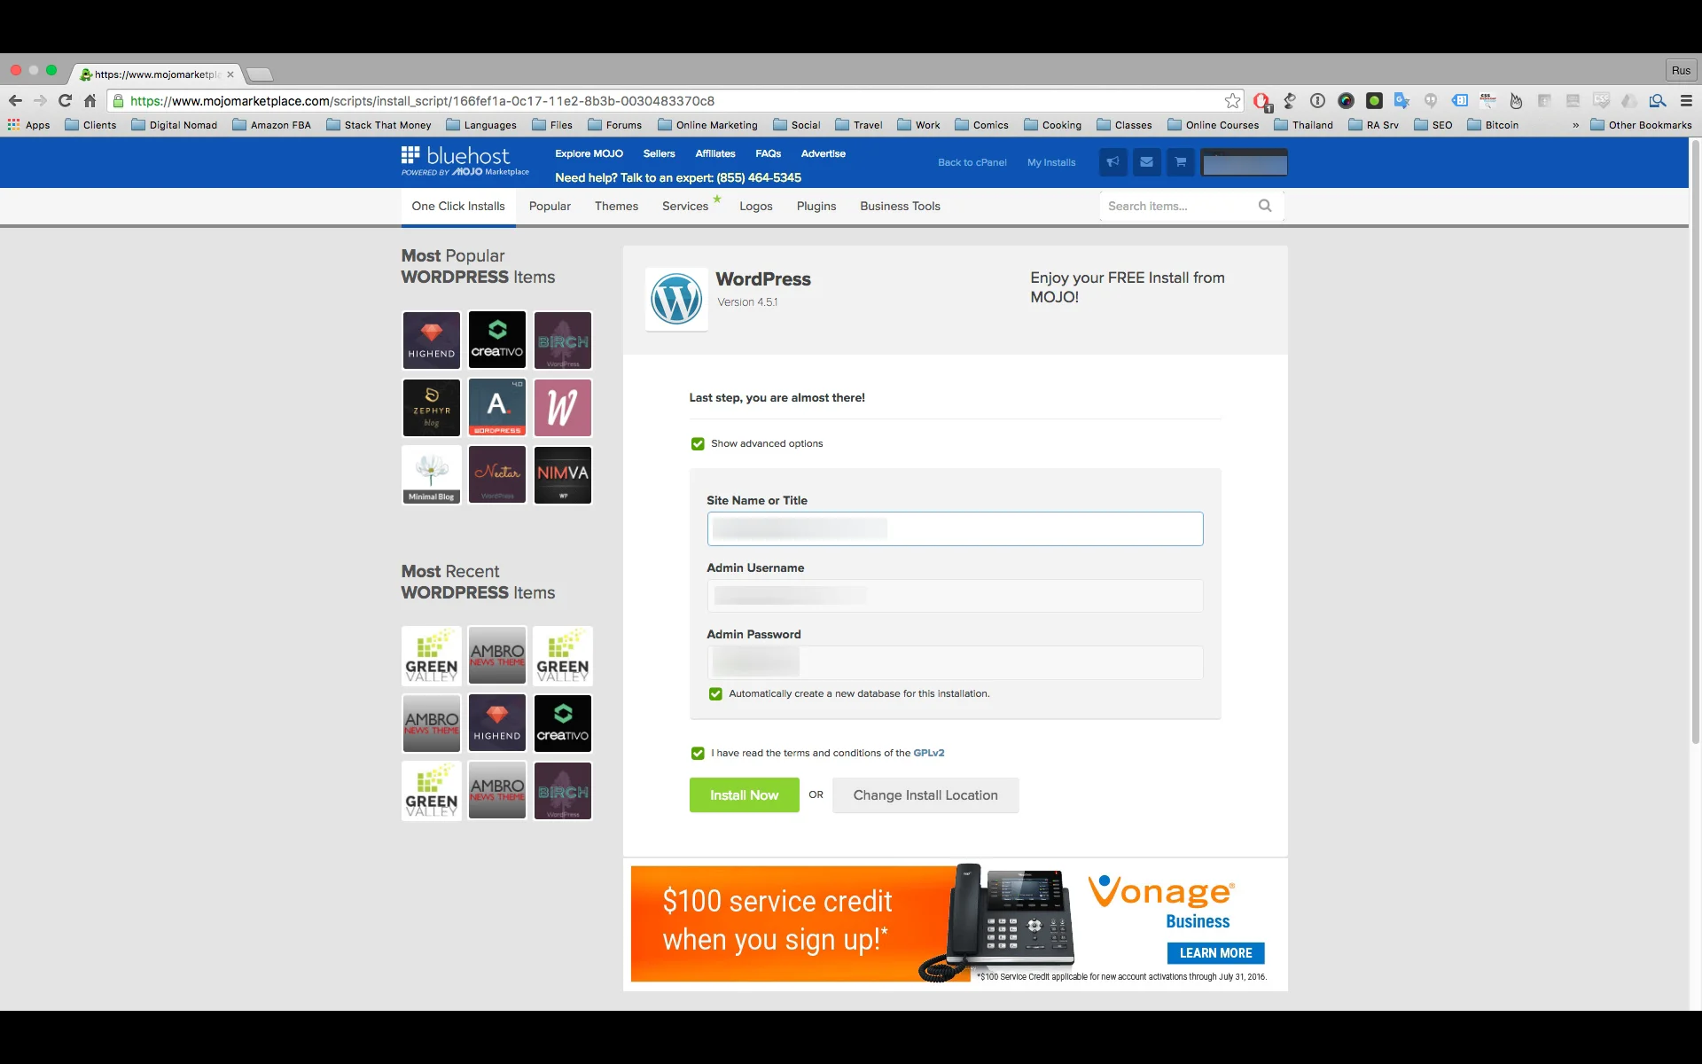Viewport: 1702px width, 1064px height.
Task: Click the Site Name or Title input field
Action: click(x=954, y=528)
